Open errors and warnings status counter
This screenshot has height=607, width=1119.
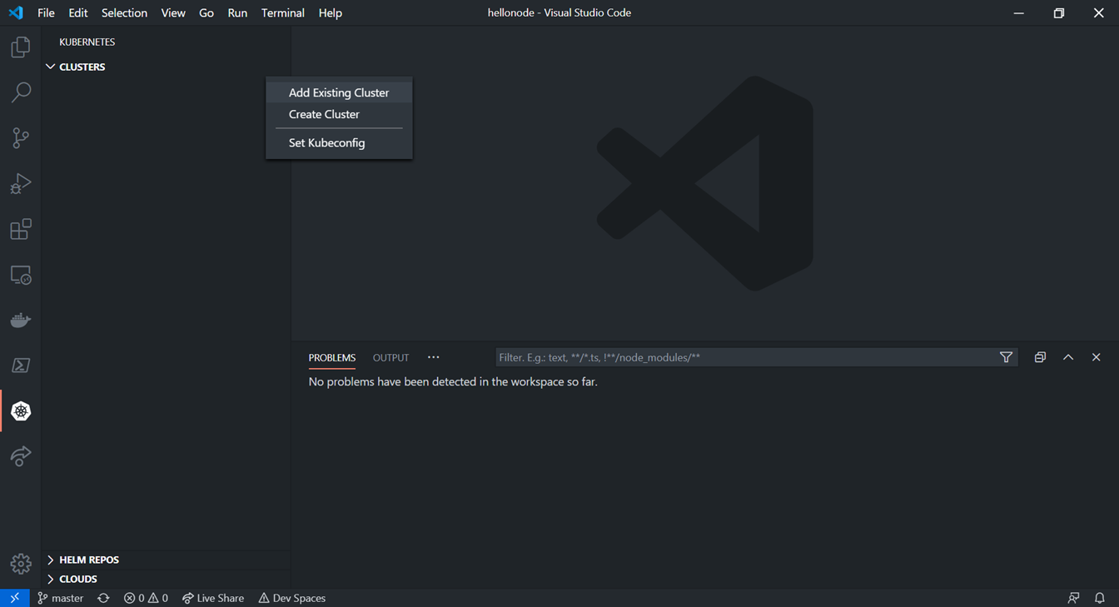click(146, 598)
